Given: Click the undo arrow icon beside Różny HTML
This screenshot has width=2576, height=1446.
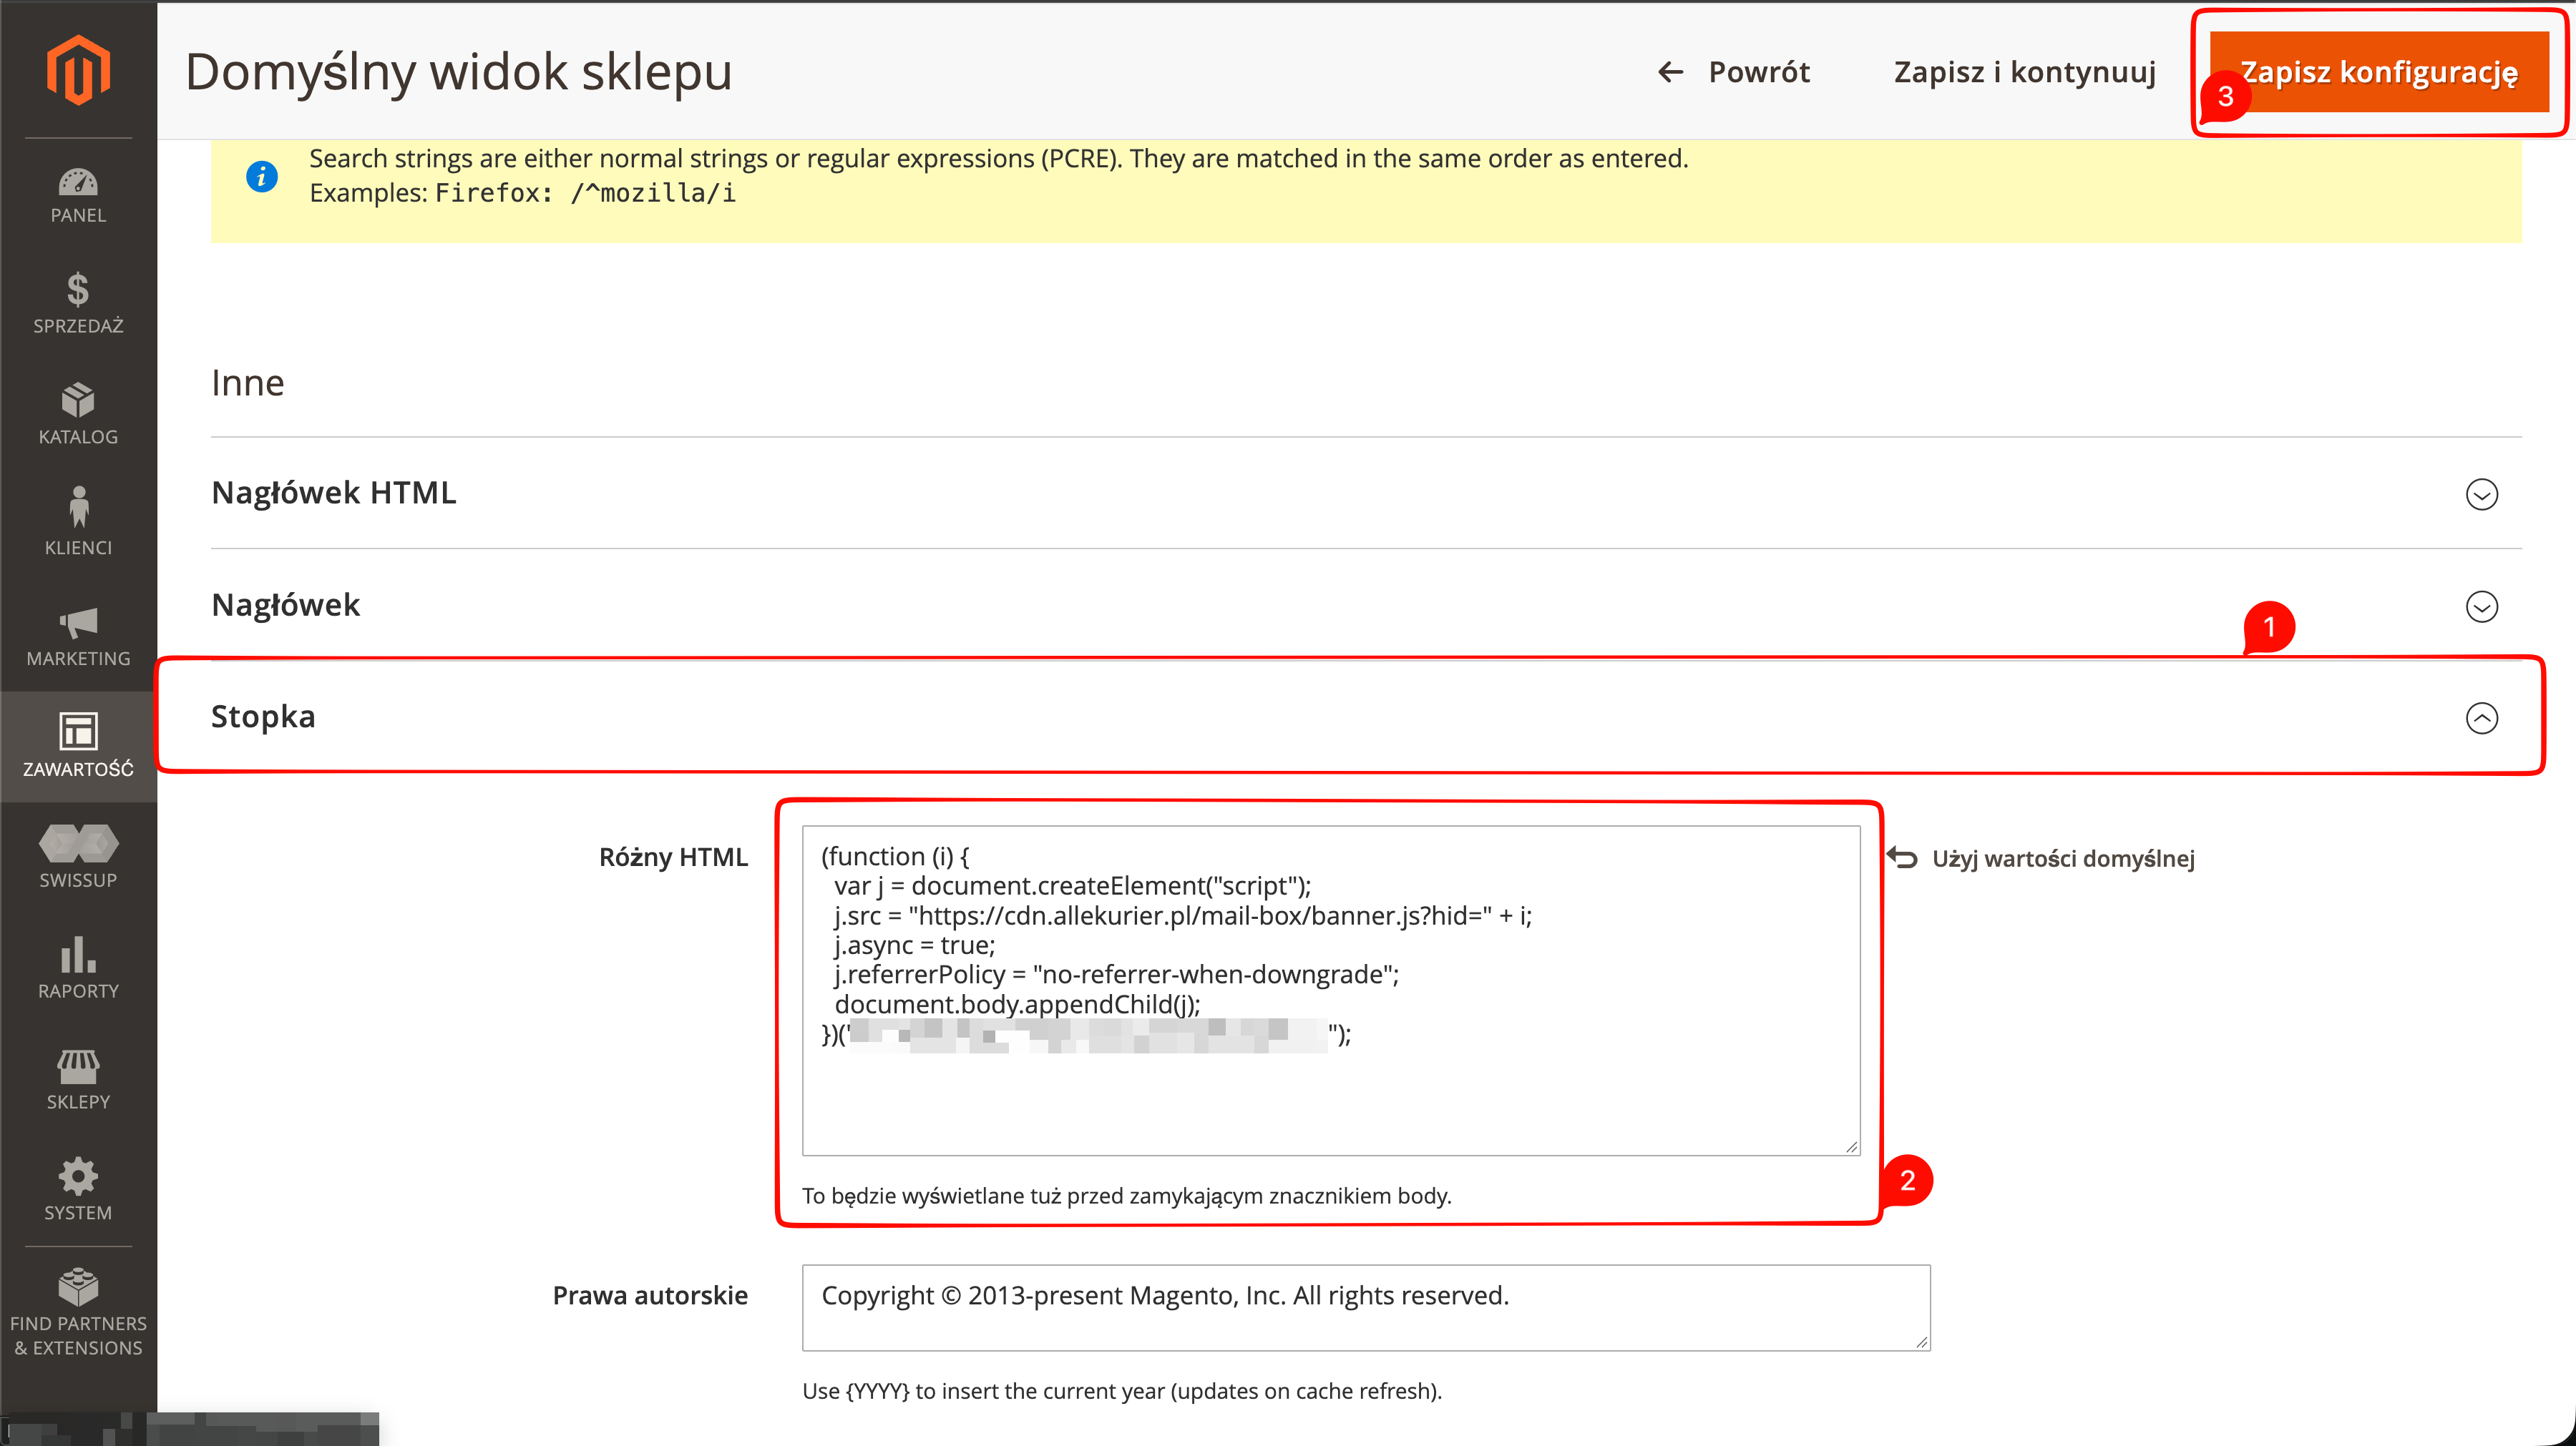Looking at the screenshot, I should point(1902,857).
